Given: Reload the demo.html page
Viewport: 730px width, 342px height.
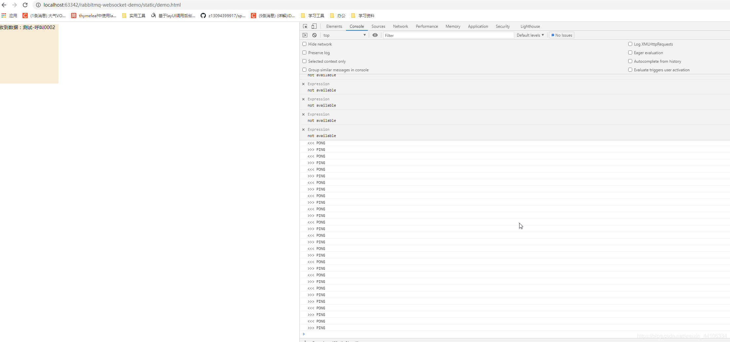Looking at the screenshot, I should [25, 5].
